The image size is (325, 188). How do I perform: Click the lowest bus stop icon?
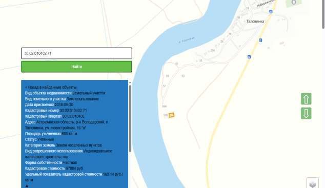coord(249,57)
